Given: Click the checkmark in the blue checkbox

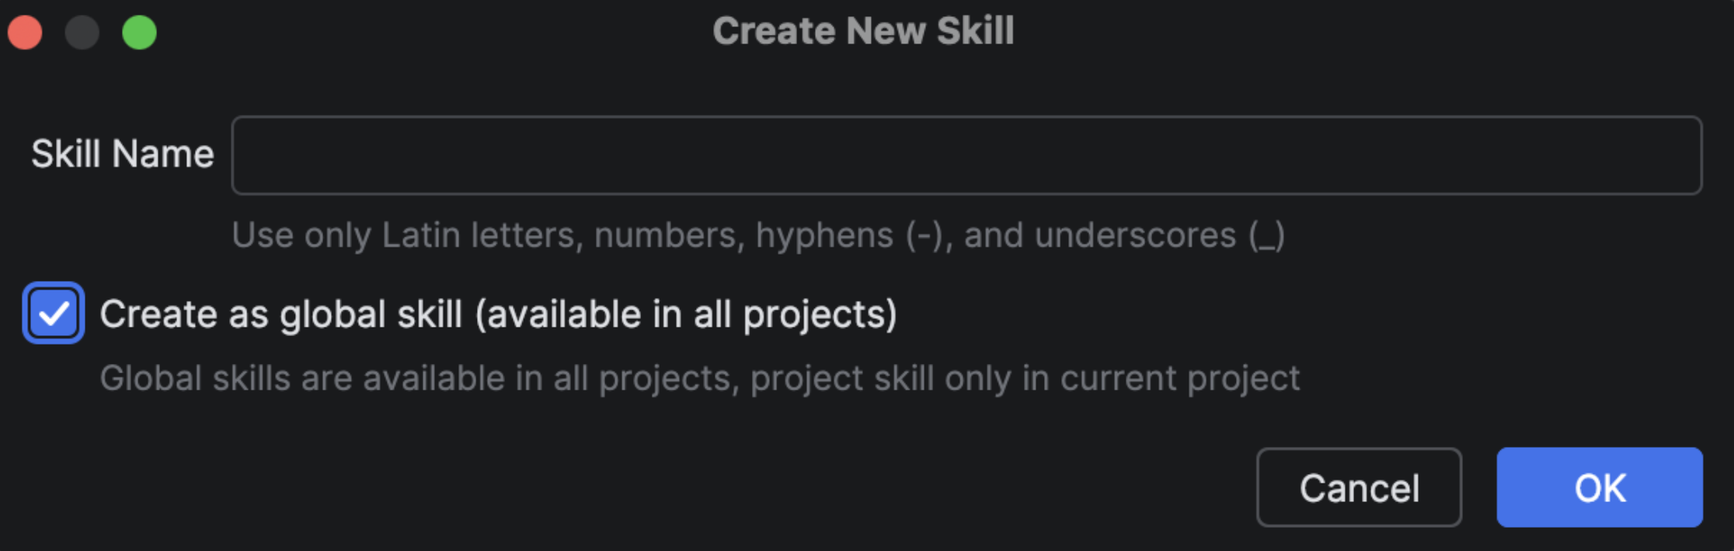Looking at the screenshot, I should pyautogui.click(x=54, y=314).
